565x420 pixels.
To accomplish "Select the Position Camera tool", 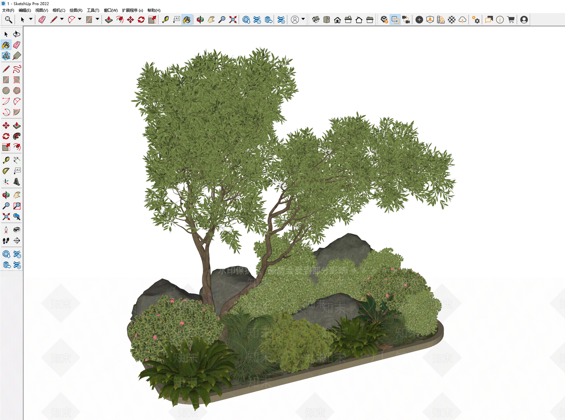I will point(6,230).
